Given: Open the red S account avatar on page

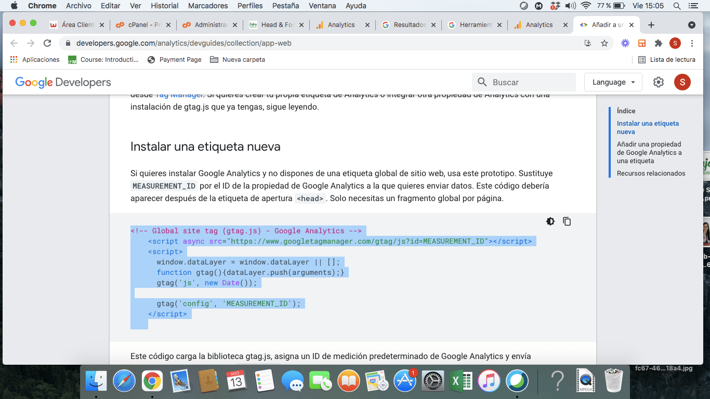Looking at the screenshot, I should pyautogui.click(x=682, y=82).
